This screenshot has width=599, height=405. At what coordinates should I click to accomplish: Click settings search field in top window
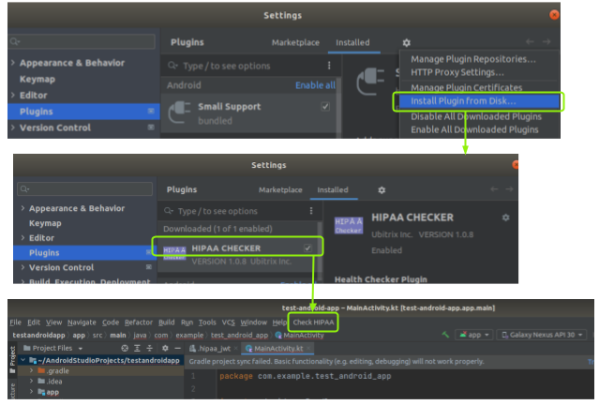pyautogui.click(x=82, y=41)
